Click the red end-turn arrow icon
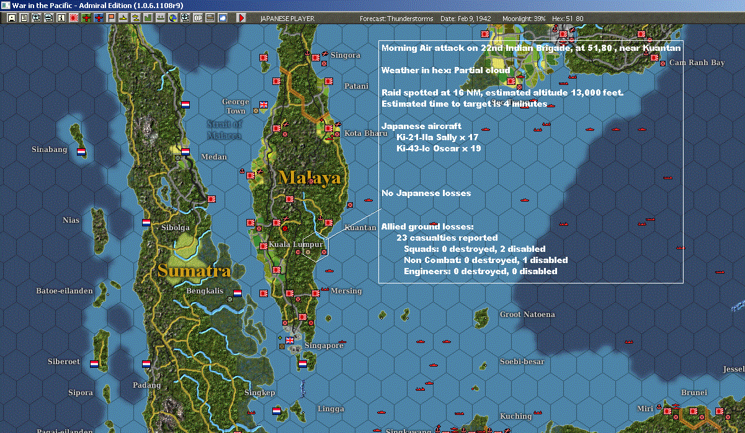Screen dimensions: 745x433 point(241,18)
